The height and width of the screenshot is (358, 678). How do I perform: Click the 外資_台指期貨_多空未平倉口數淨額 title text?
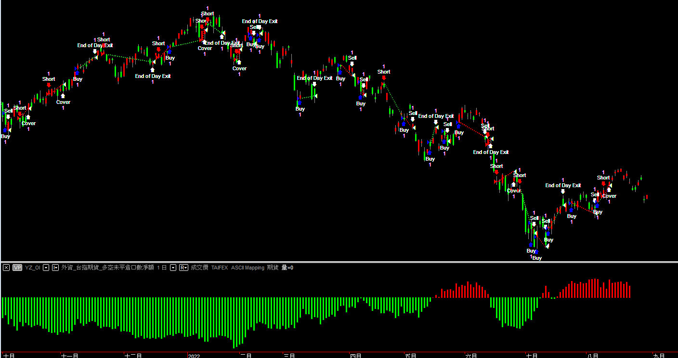[x=107, y=268]
